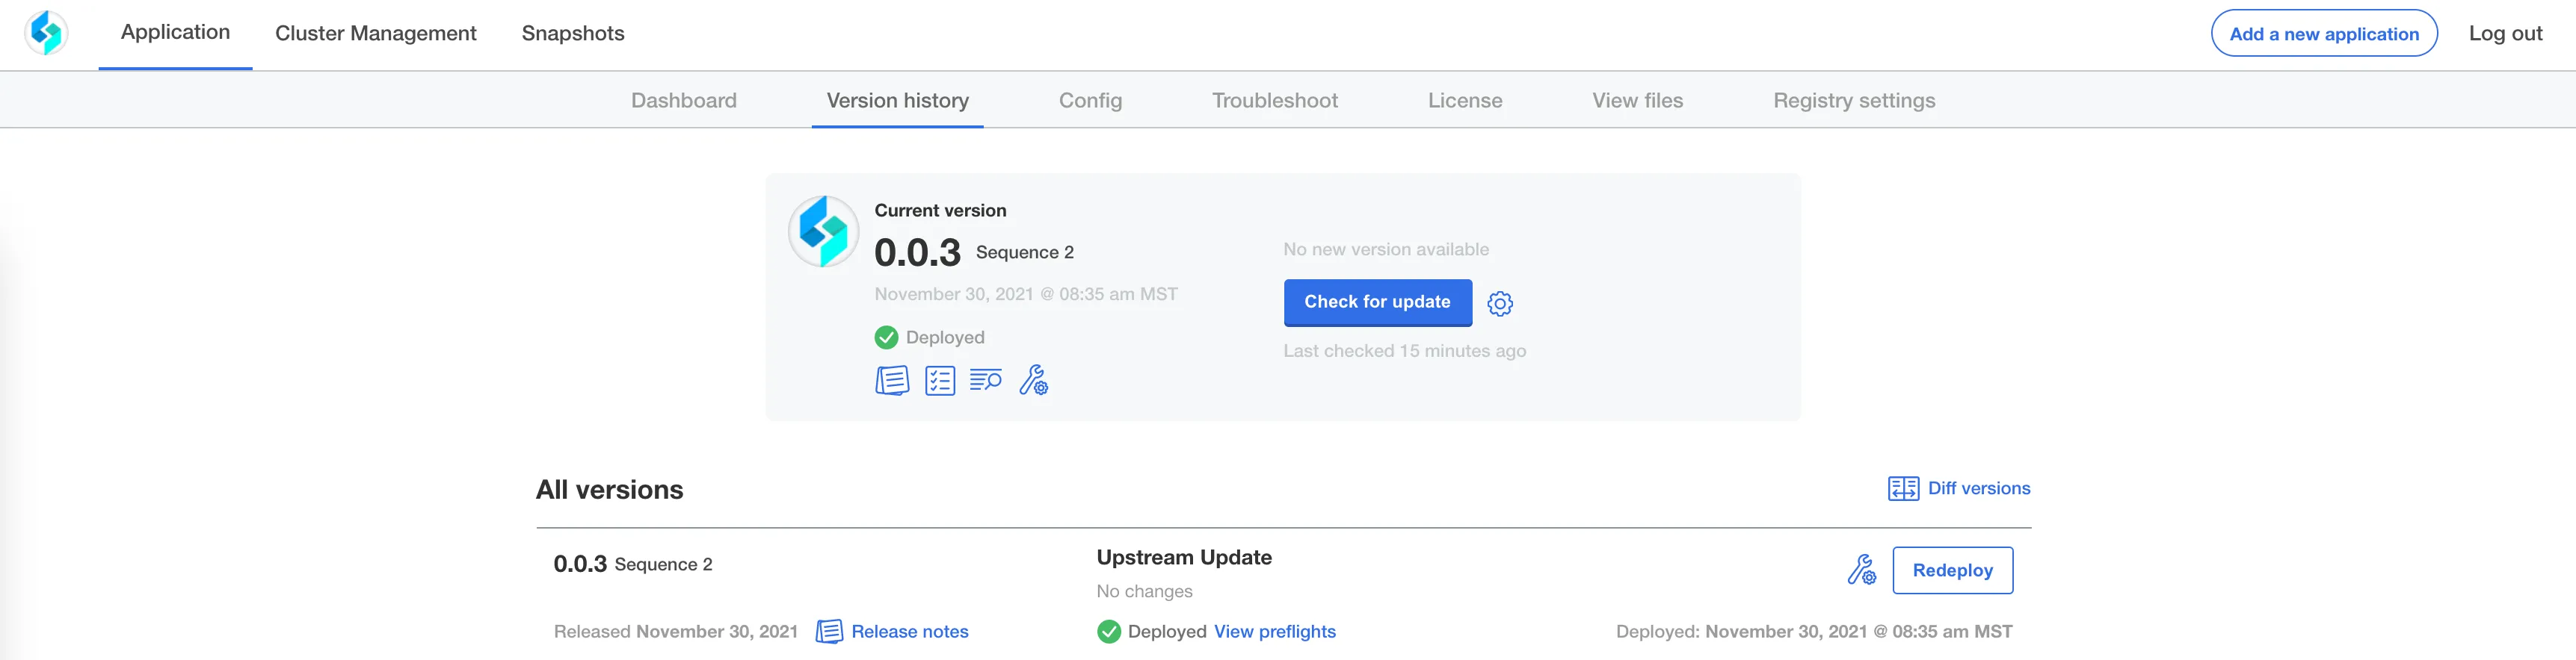Click the 'No changes' text

[1144, 591]
